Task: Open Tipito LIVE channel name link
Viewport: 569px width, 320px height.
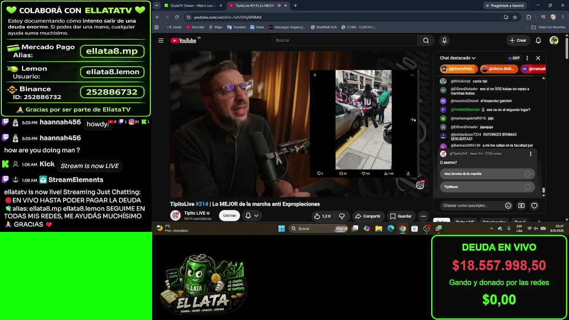Action: pos(195,213)
